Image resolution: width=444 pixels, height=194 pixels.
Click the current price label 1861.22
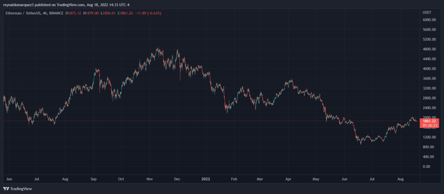pos(430,121)
